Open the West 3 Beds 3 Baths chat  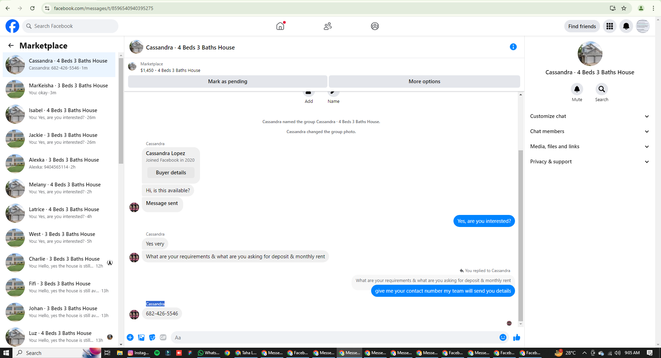coord(59,238)
